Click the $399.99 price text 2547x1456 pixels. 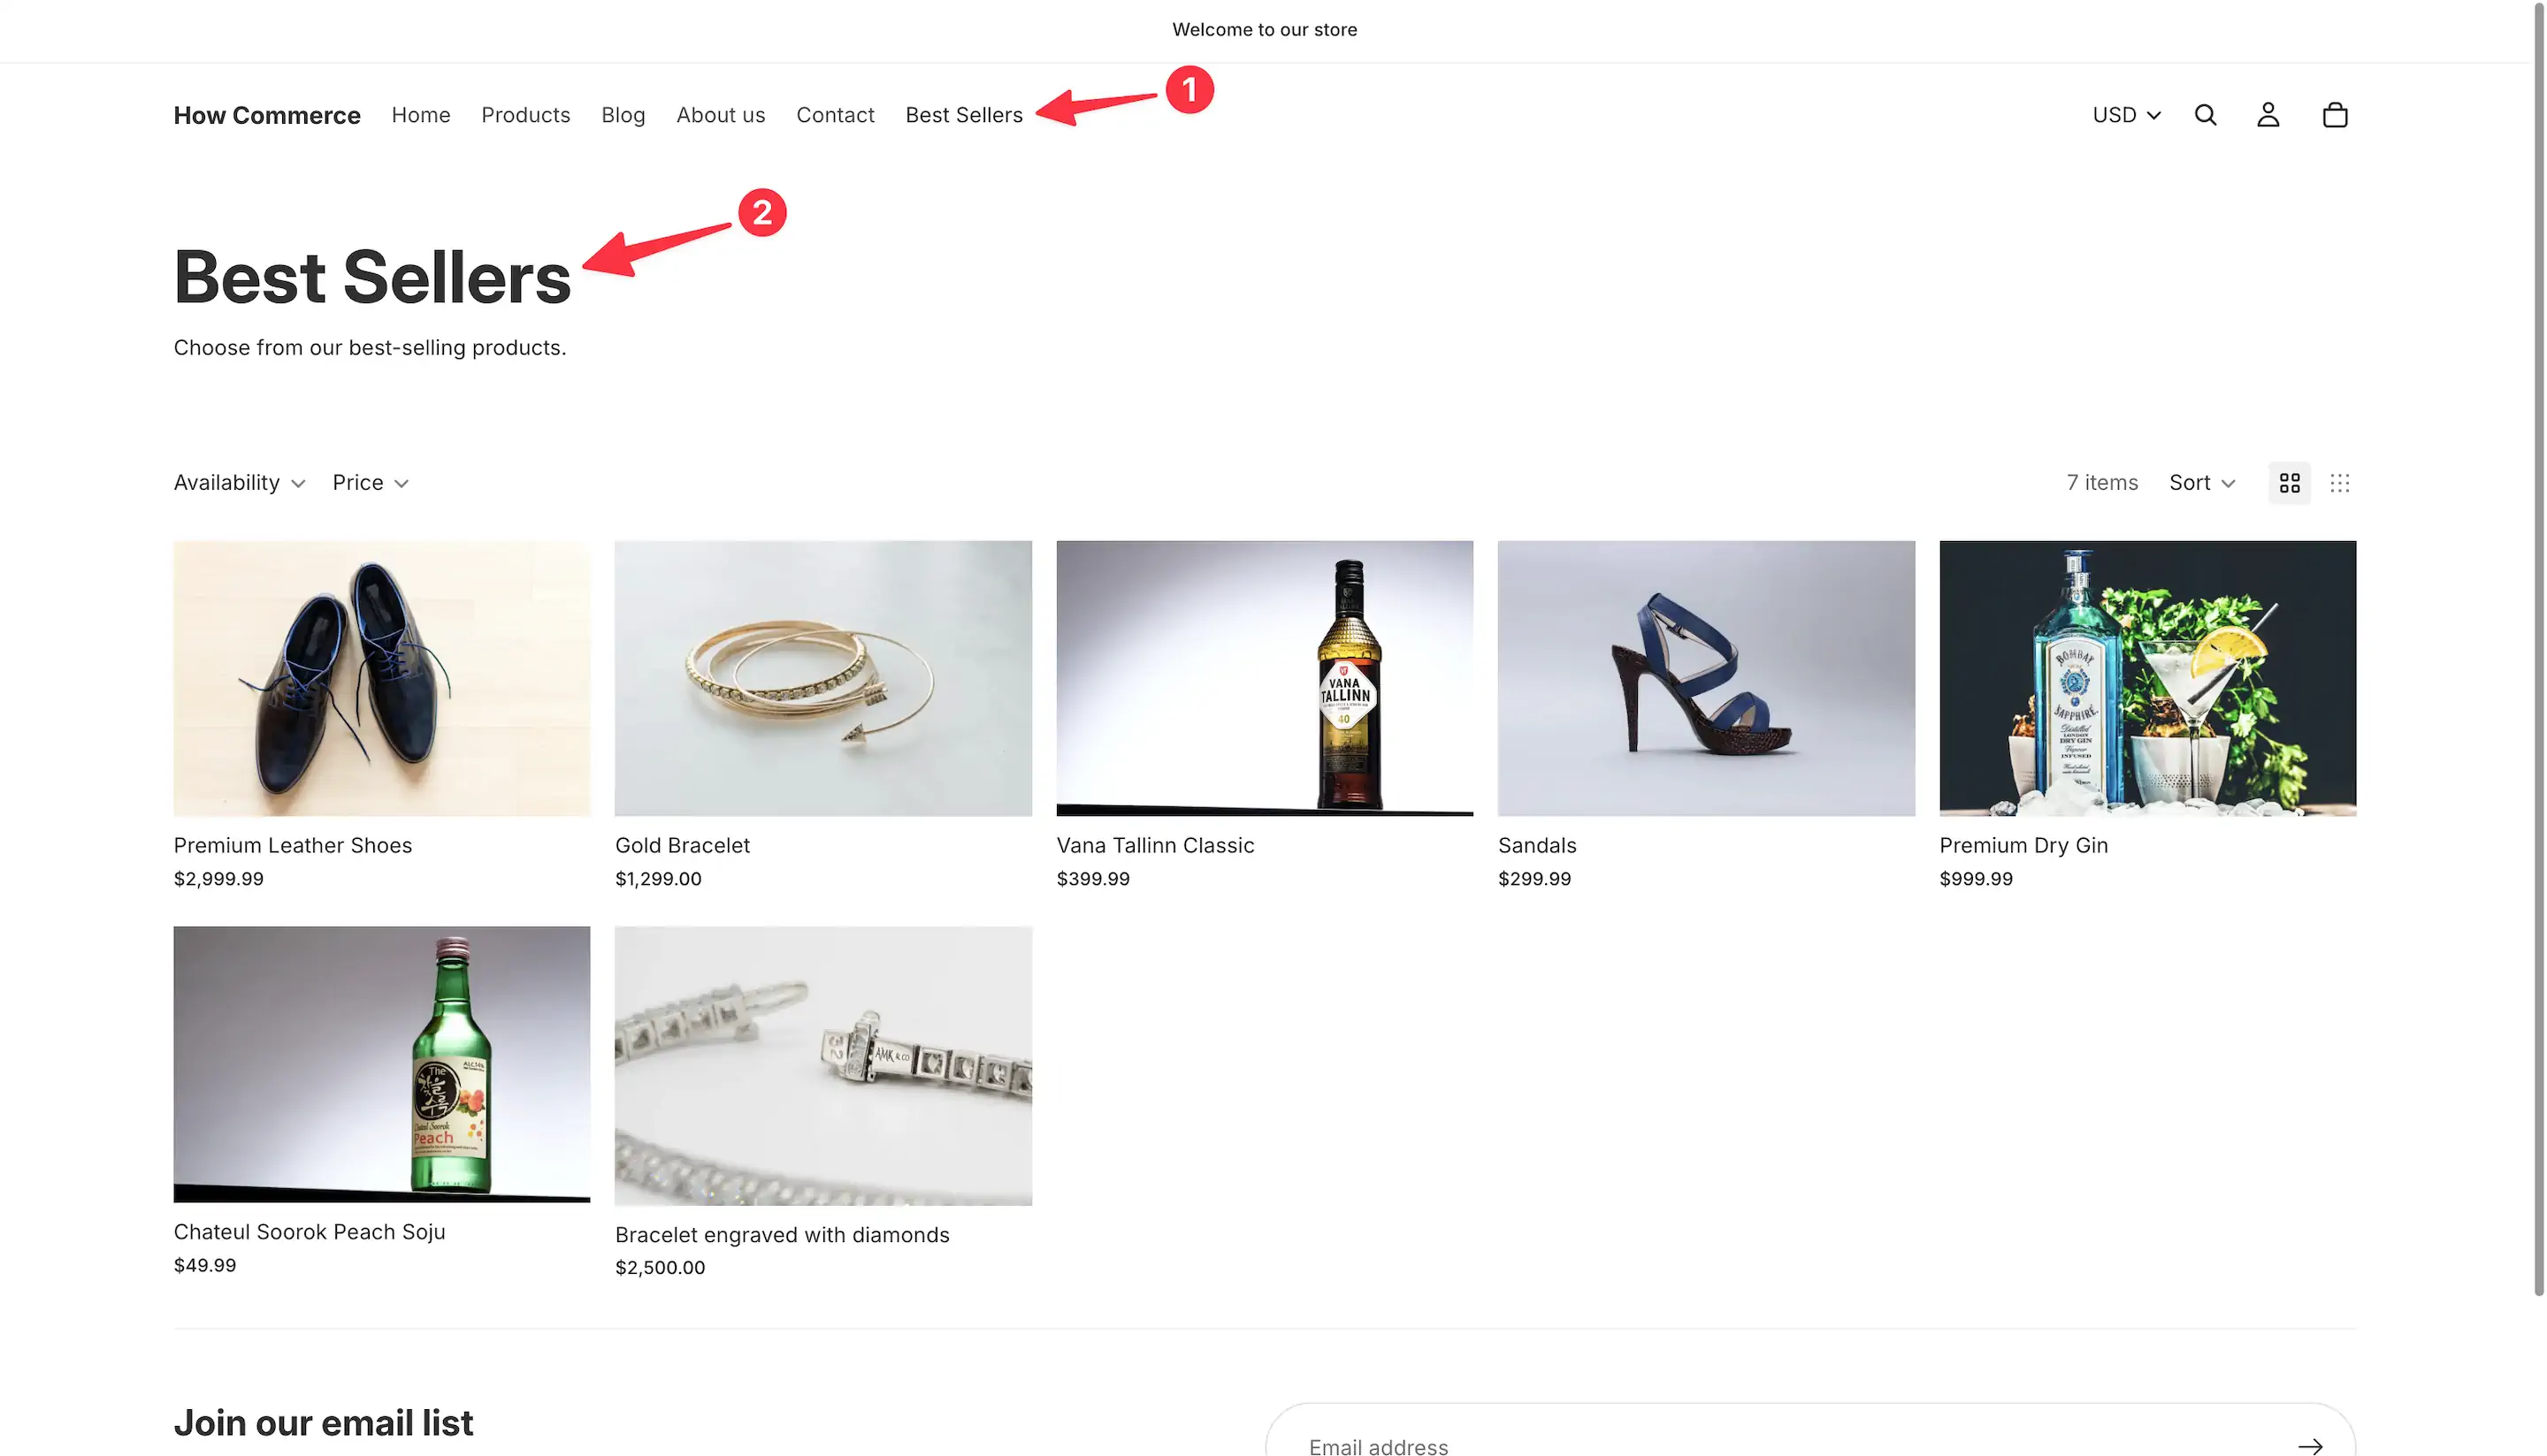1093,879
